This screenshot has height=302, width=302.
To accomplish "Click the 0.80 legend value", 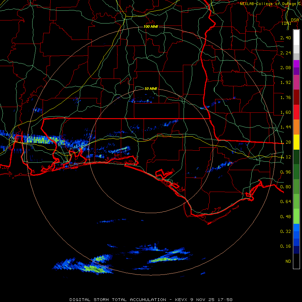I will pos(286,187).
